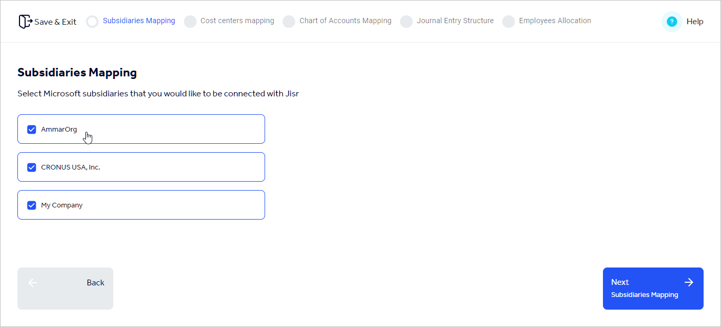Click the Employees Allocation step label
Screen dimensions: 721x327
(554, 21)
